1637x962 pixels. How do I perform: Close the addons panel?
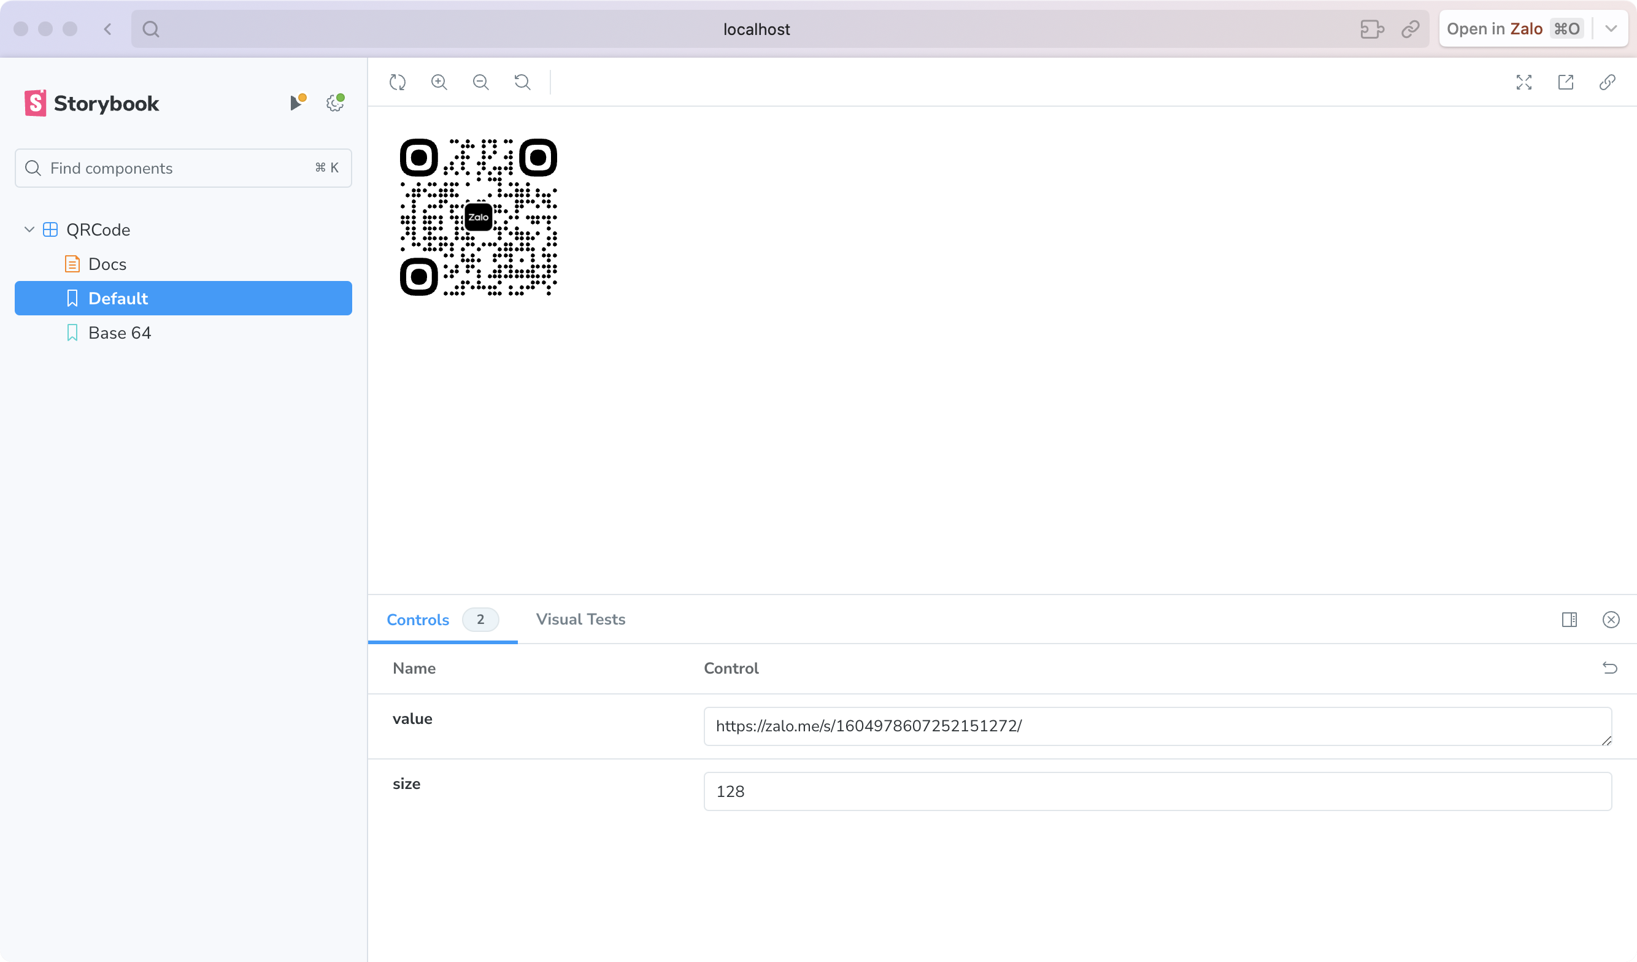coord(1611,620)
